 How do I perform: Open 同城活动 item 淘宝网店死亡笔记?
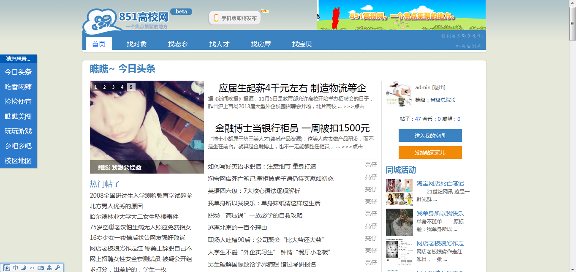pos(440,183)
